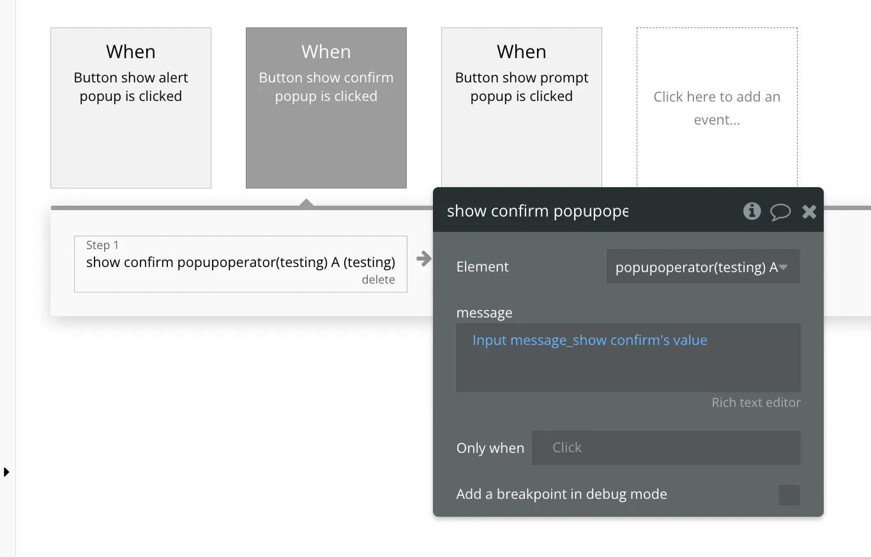Select the show alert popup clicked event
Viewport: 871px width, 557px height.
[131, 107]
